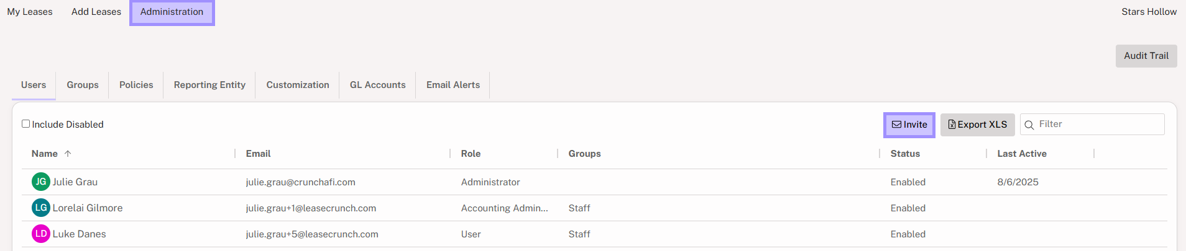Switch to the Groups tab
This screenshot has width=1186, height=251.
point(83,85)
